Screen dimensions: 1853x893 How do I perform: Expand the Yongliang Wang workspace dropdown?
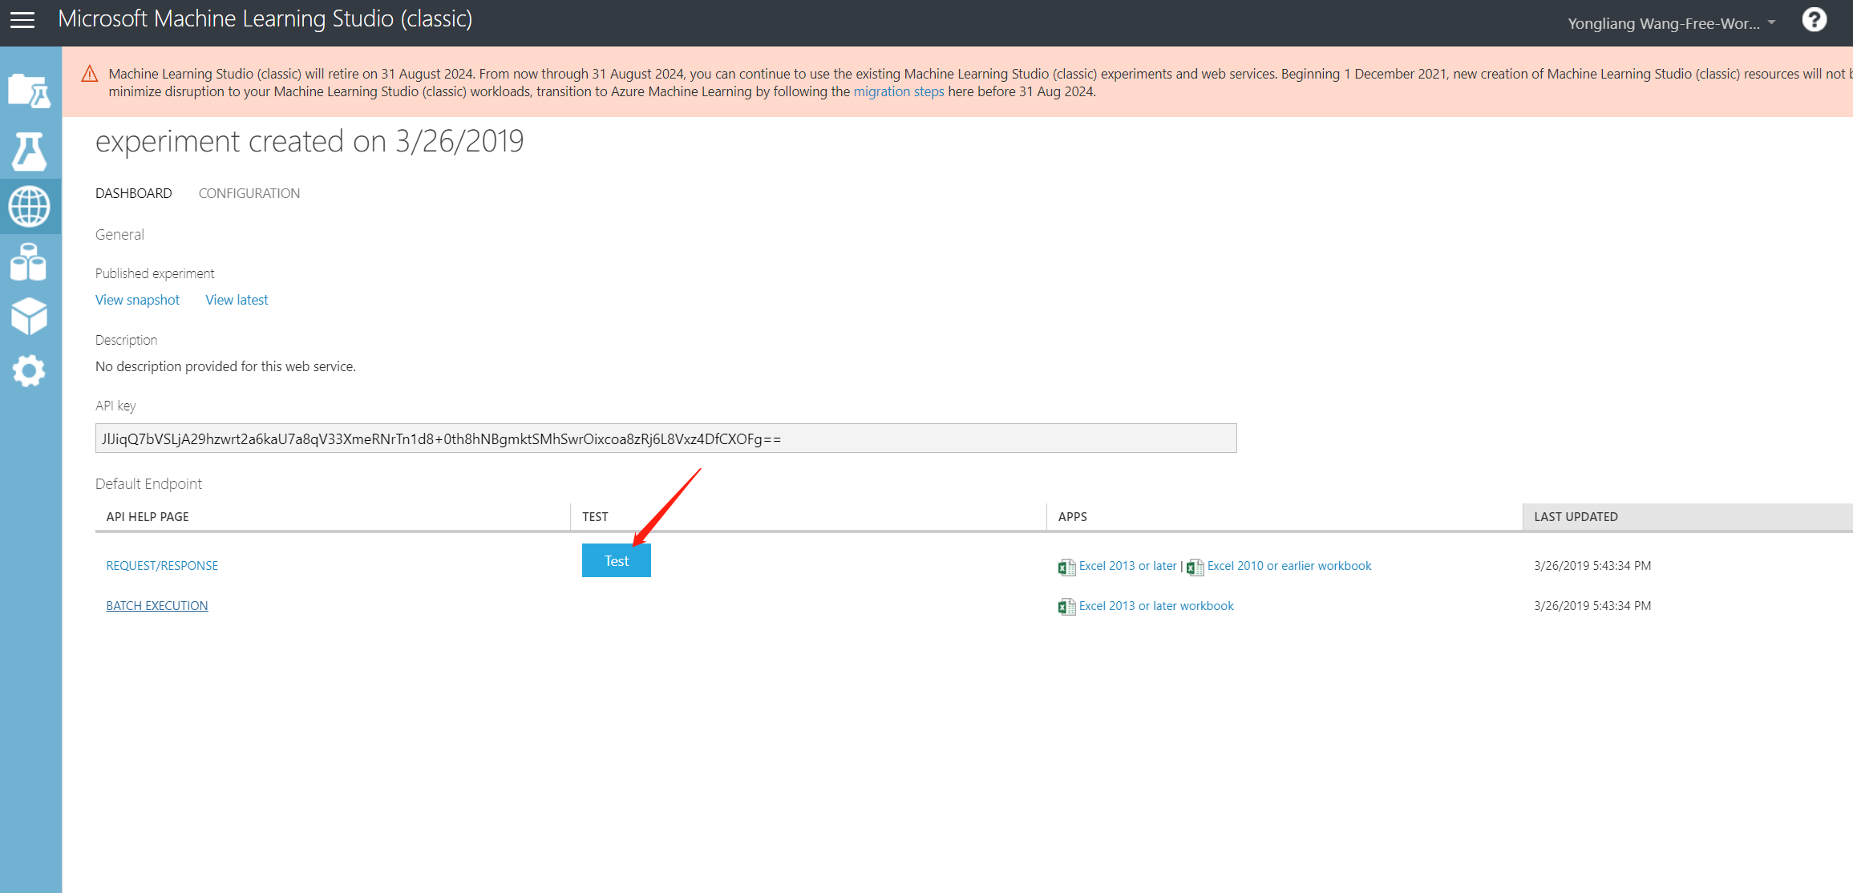(x=1672, y=23)
